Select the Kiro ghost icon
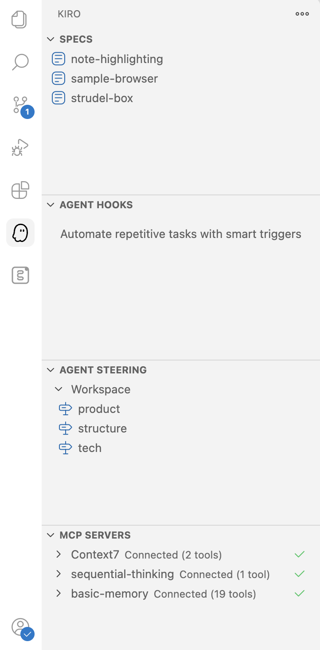 tap(20, 233)
